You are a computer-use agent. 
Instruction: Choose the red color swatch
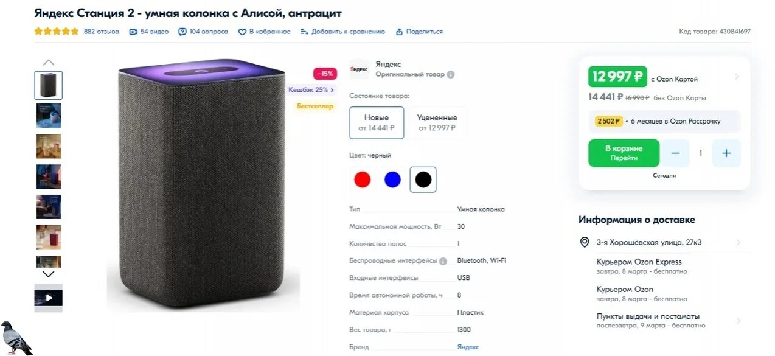362,180
